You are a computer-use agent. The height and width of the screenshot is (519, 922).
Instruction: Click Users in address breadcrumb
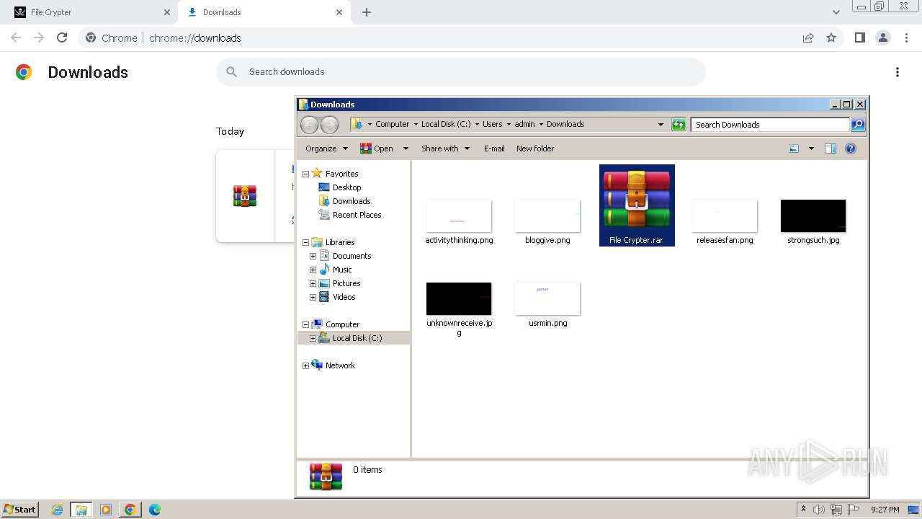click(493, 124)
